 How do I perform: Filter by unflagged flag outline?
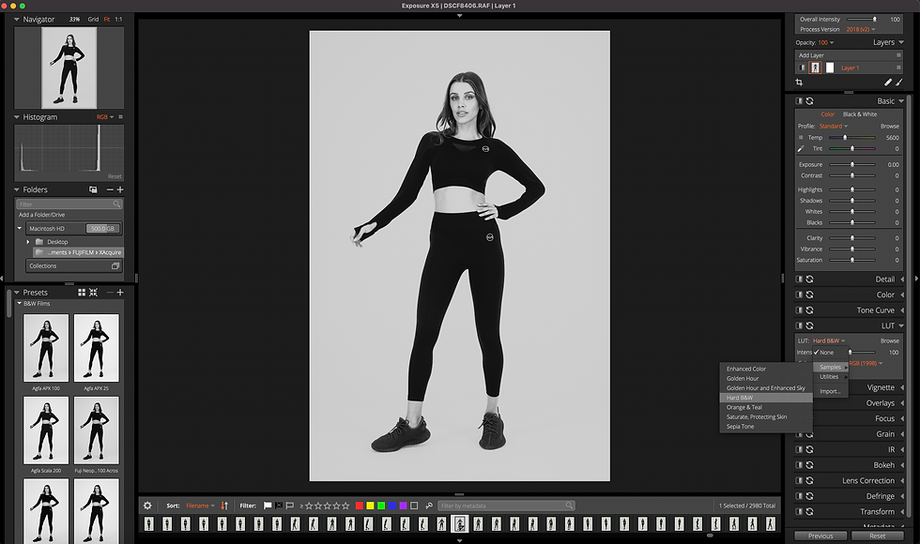[x=290, y=506]
